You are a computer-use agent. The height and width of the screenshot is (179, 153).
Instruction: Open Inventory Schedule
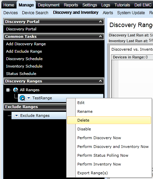click(x=24, y=66)
